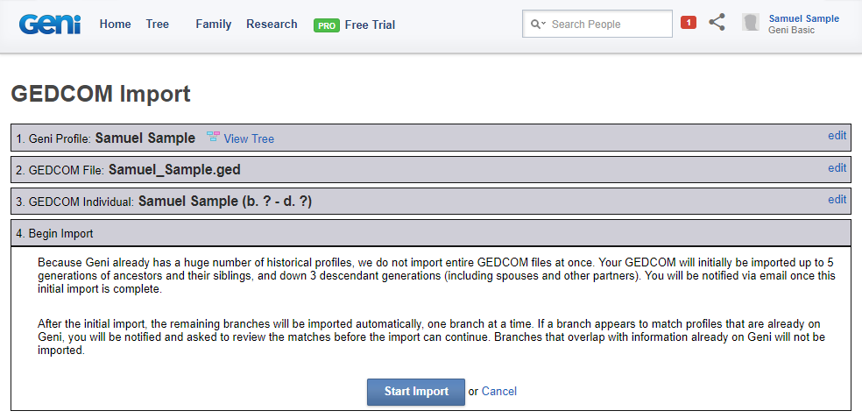This screenshot has height=418, width=862.
Task: Click the Geni logo
Action: [50, 25]
